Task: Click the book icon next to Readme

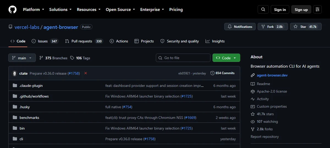Action: 253,84
